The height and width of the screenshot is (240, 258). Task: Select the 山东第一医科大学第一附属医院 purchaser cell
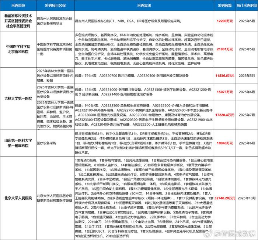coord(18,143)
